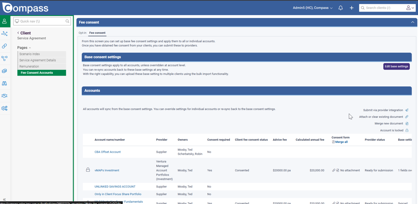Switch to the Opt-in tab
418x204 pixels.
[x=82, y=33]
